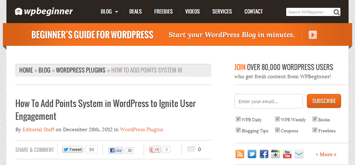
Task: Click the email envelope icon
Action: 299,154
